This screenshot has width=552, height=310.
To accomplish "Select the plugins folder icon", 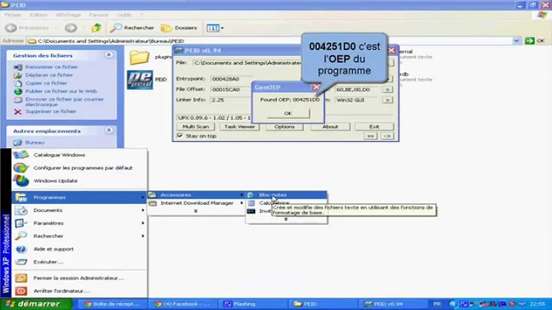I will [140, 57].
